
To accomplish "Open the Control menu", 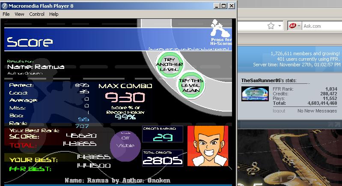I will click(37, 14).
